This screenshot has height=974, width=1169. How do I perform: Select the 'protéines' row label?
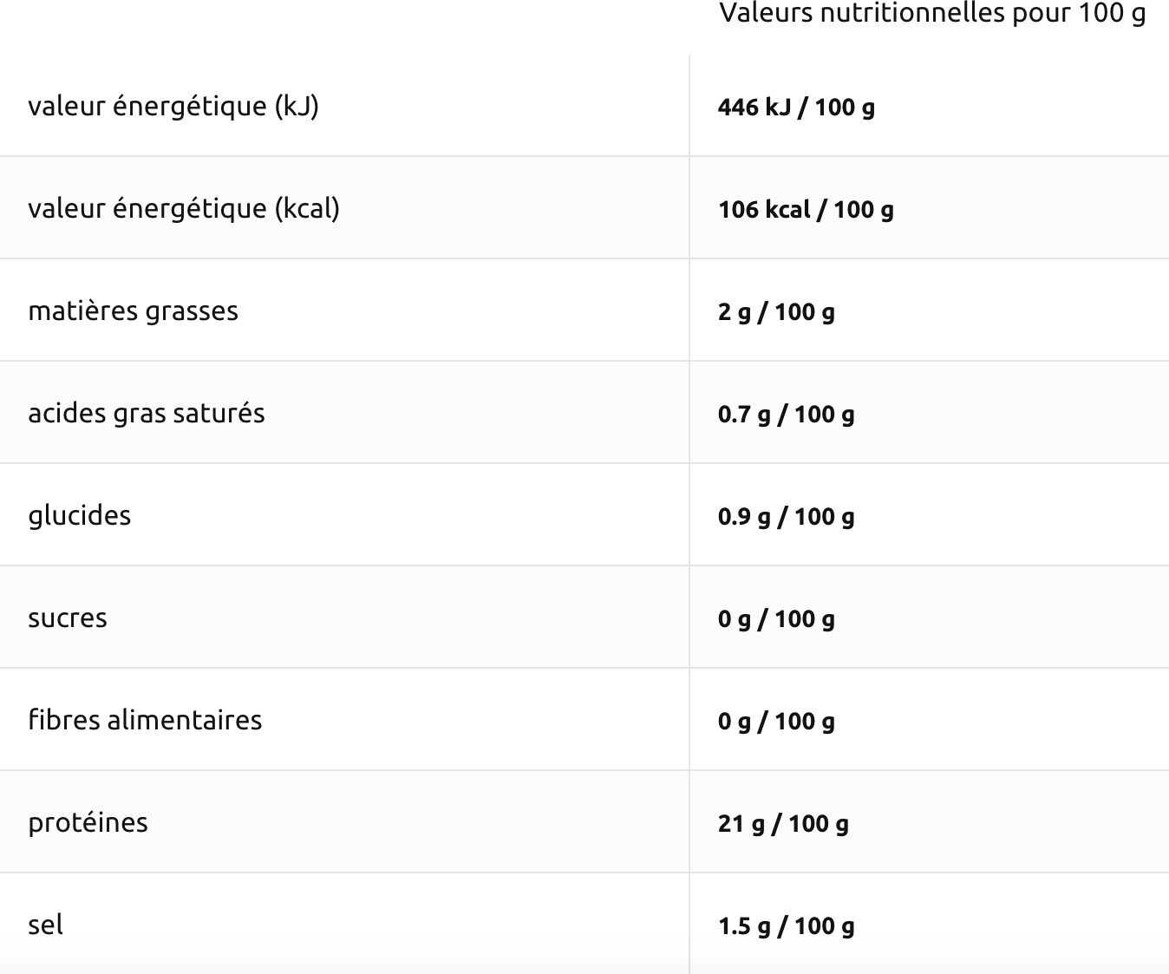[x=88, y=822]
